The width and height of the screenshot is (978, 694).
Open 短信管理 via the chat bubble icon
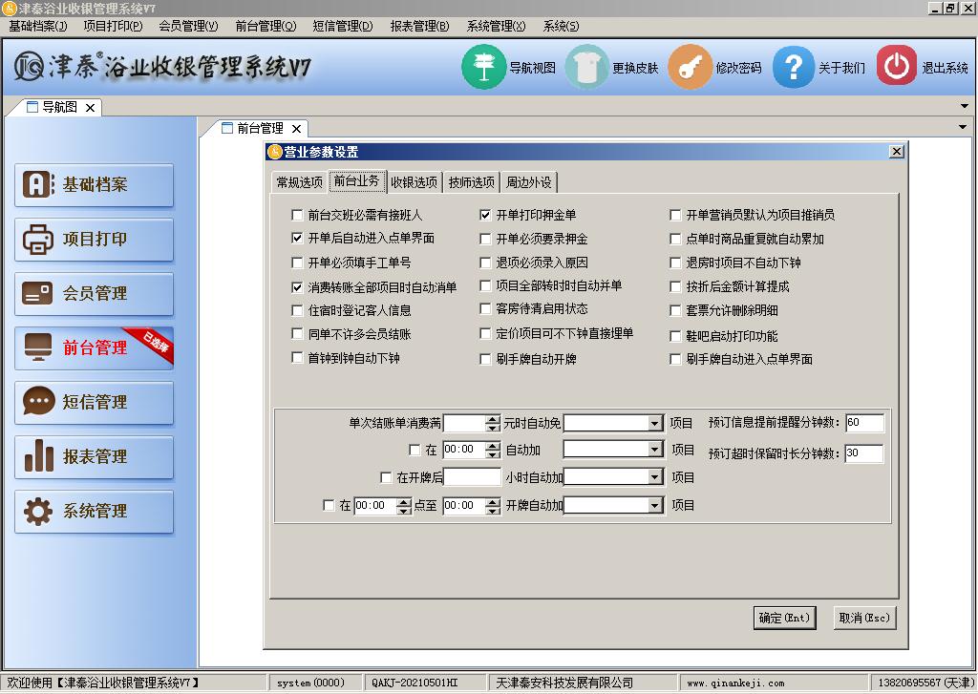[38, 403]
